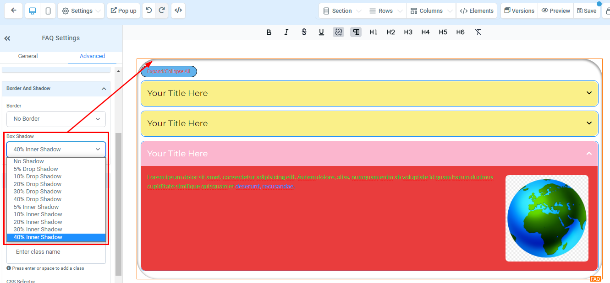This screenshot has width=610, height=283.
Task: Open the code editor icon
Action: pyautogui.click(x=178, y=11)
